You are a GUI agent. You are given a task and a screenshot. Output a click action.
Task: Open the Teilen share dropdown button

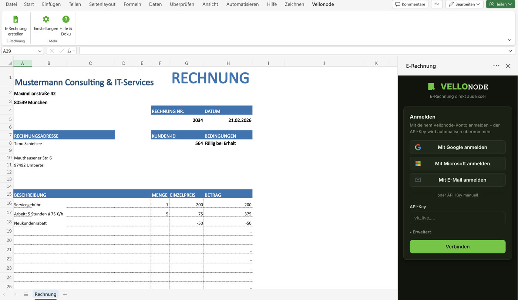501,4
